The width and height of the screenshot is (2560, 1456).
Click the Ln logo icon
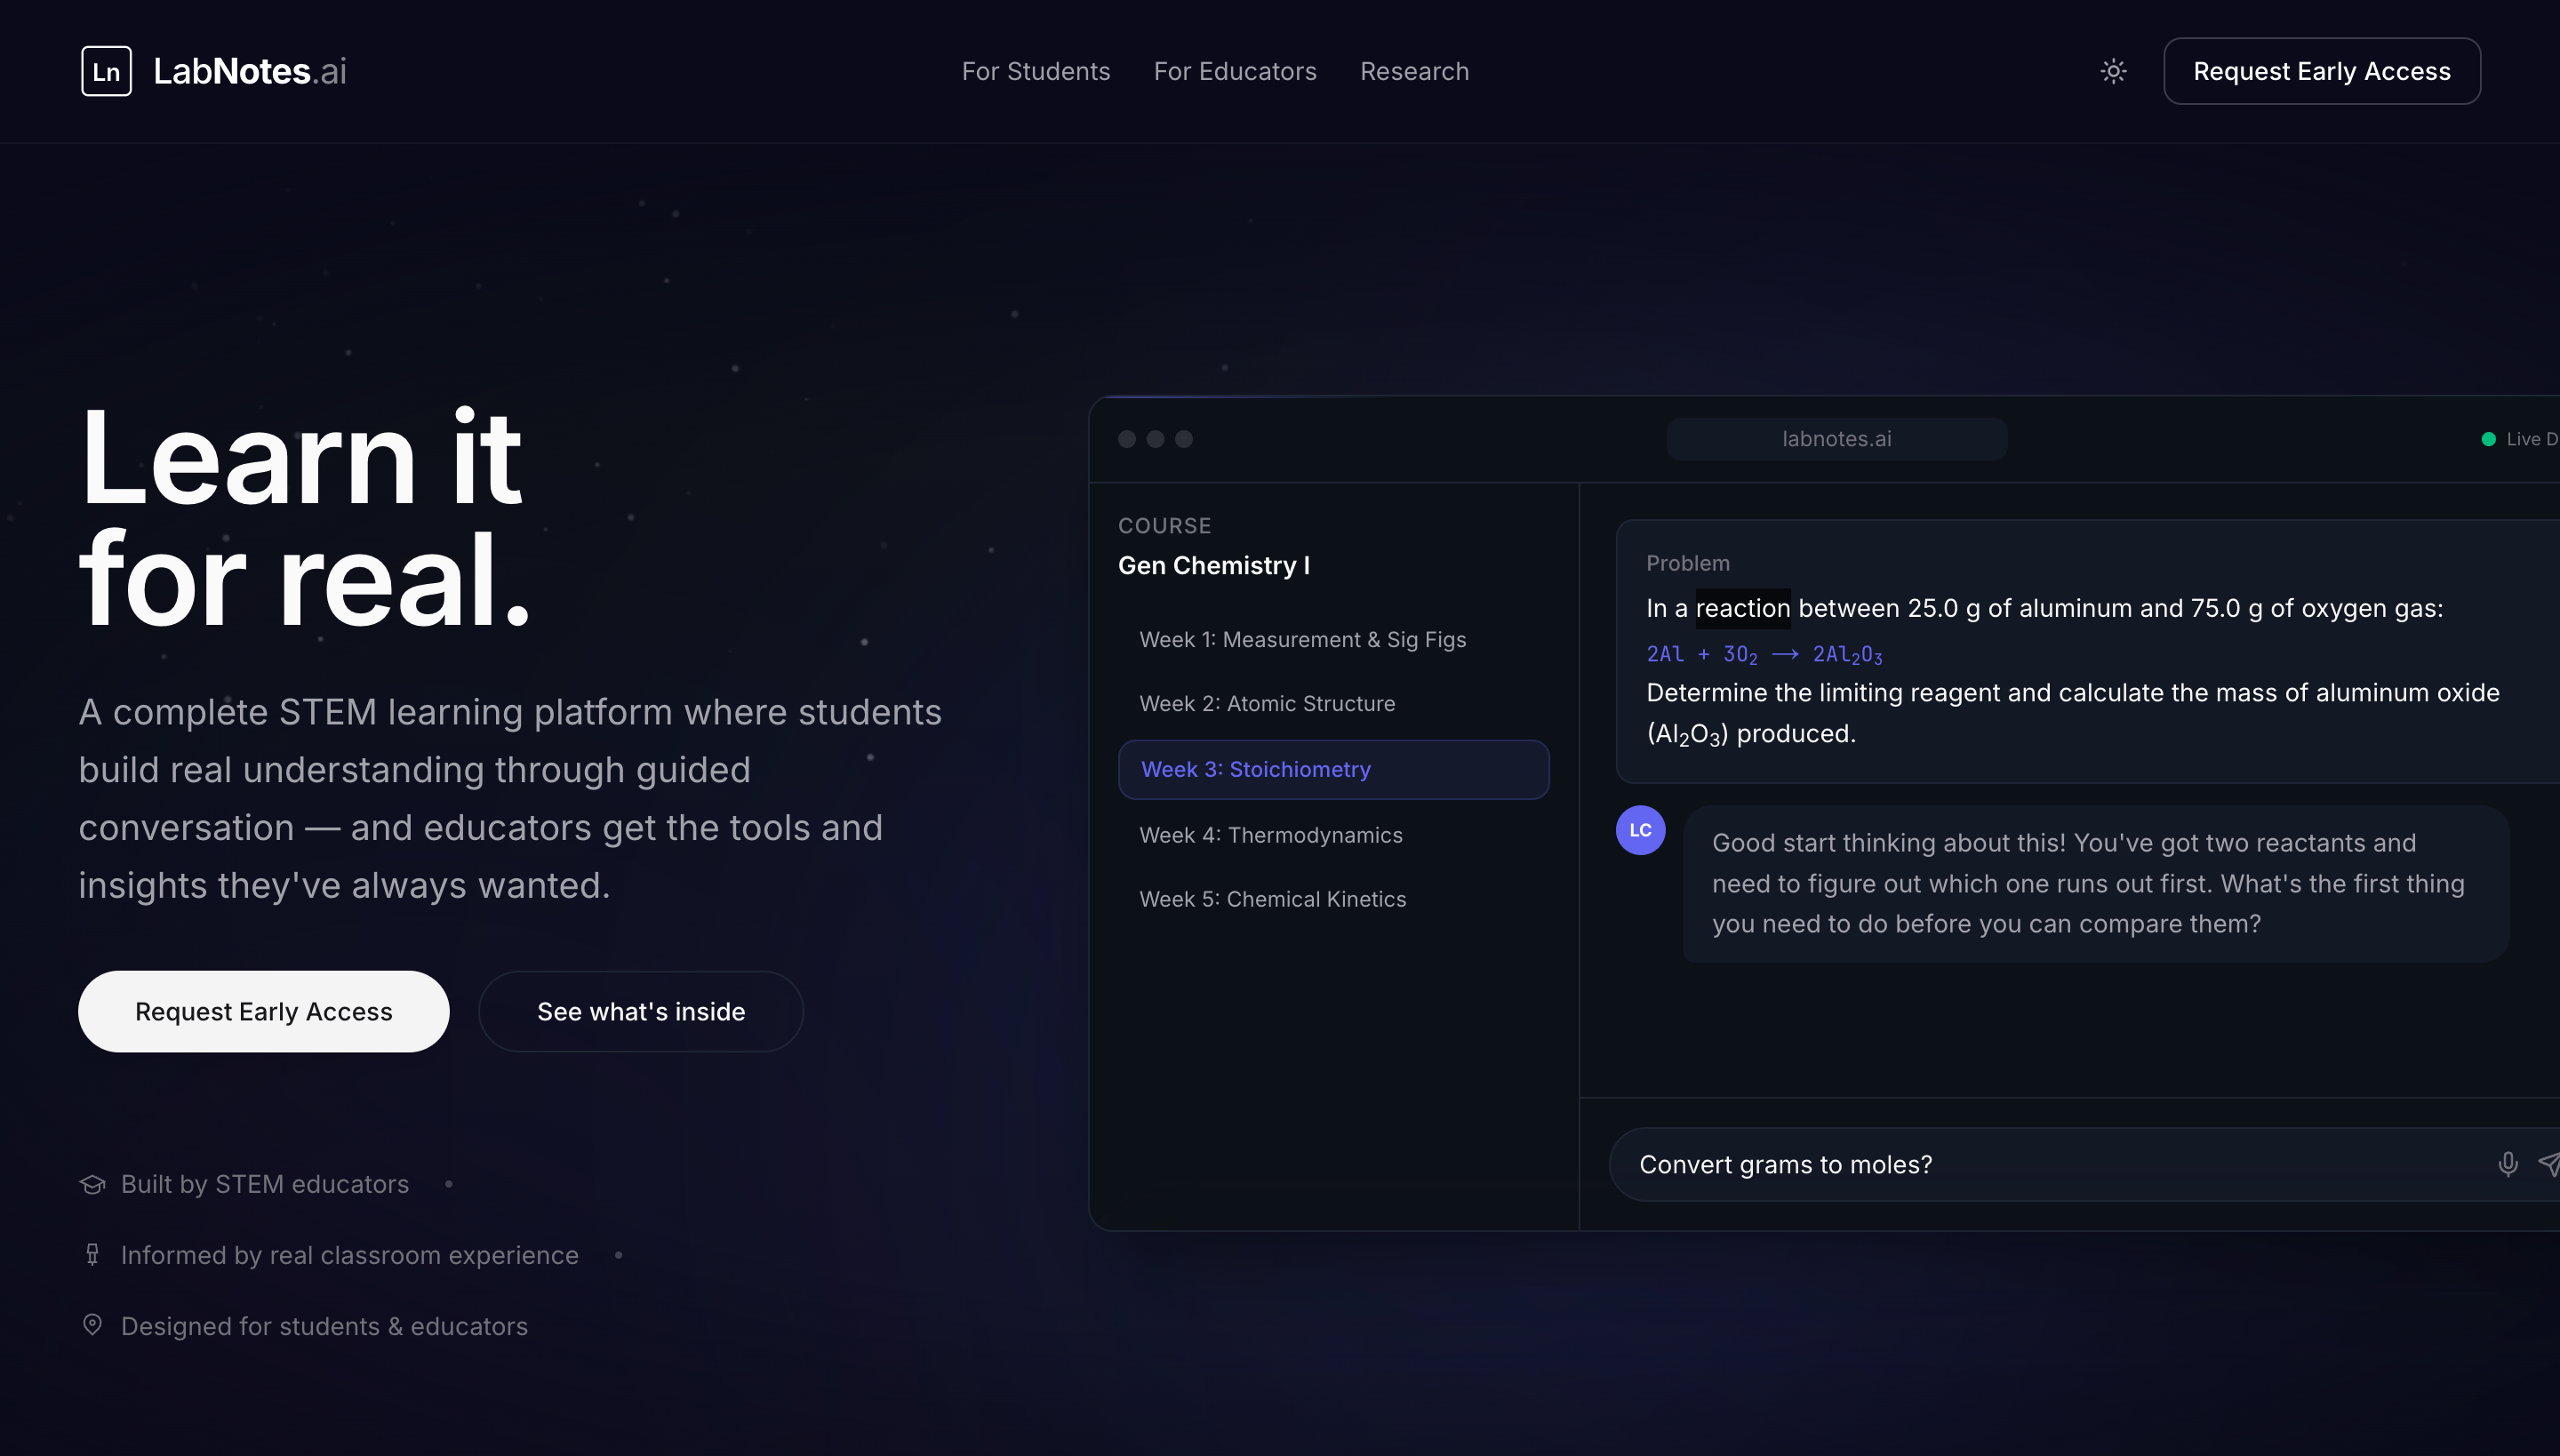click(x=106, y=71)
